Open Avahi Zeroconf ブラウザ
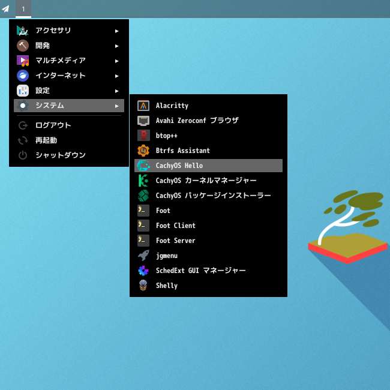Viewport: 390px width, 390px height. click(x=208, y=121)
